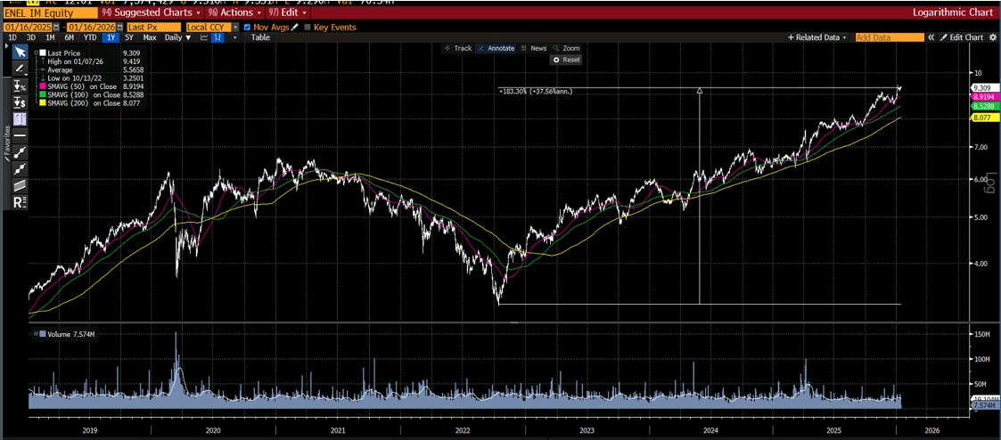Open the Related Data dropdown
Image resolution: width=1001 pixels, height=440 pixels.
tap(817, 37)
